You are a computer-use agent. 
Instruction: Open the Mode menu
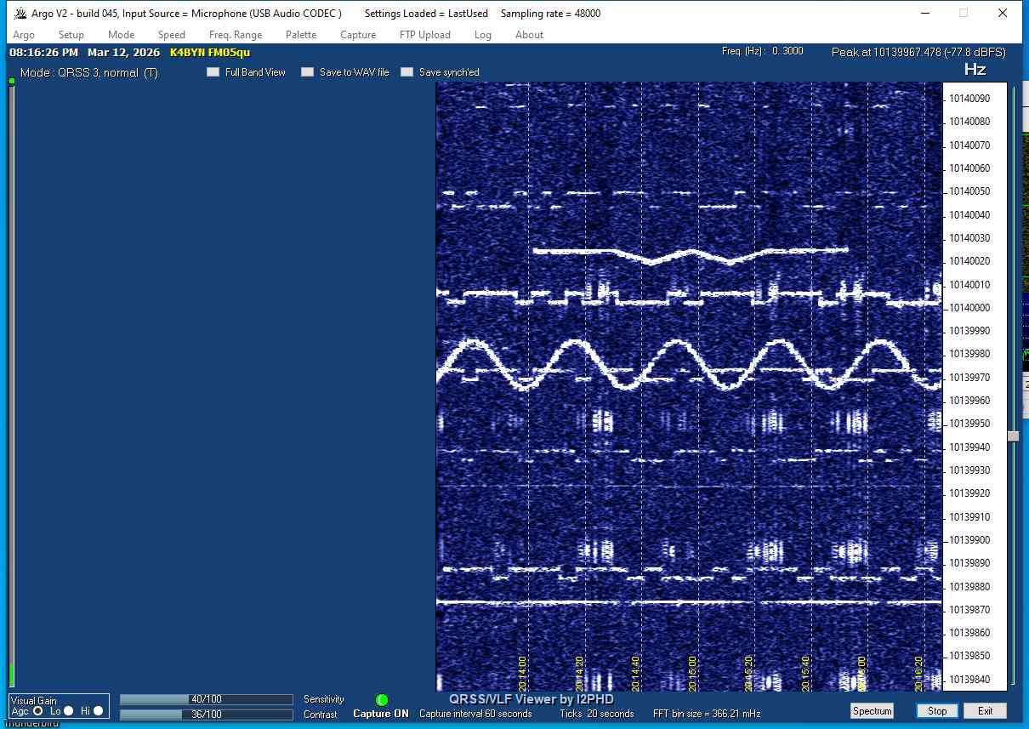click(x=121, y=35)
